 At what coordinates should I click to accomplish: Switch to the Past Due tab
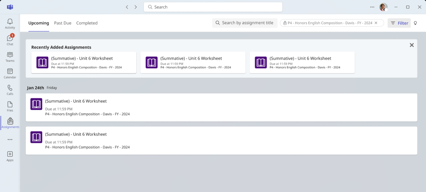63,23
